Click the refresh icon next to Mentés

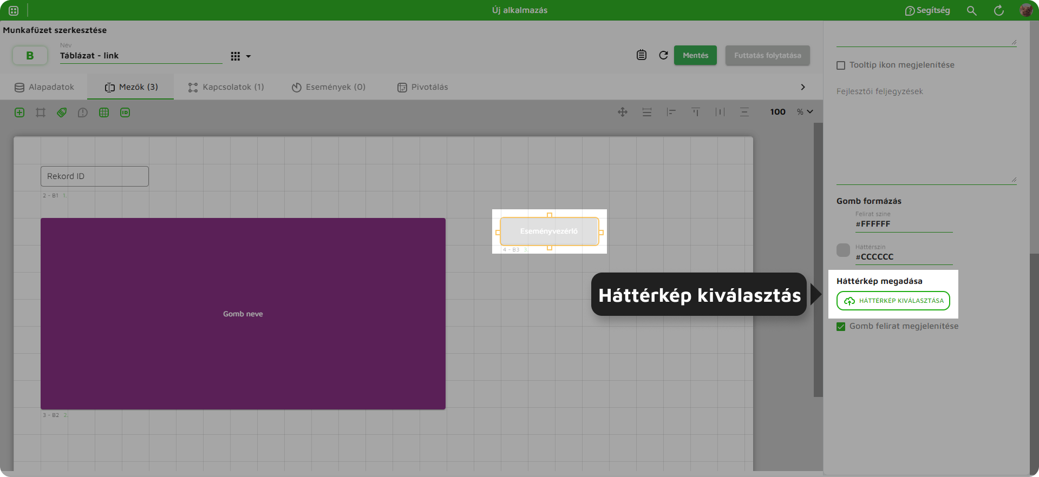pyautogui.click(x=663, y=55)
